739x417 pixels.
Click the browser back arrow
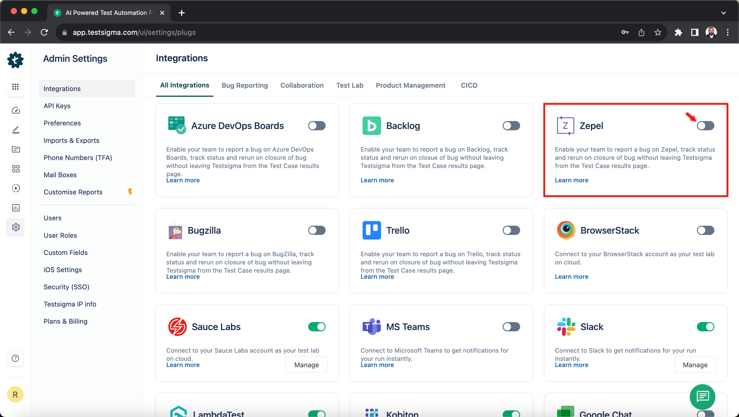click(x=11, y=32)
